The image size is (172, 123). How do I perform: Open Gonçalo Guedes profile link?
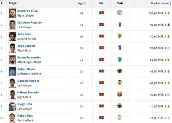(x=28, y=81)
